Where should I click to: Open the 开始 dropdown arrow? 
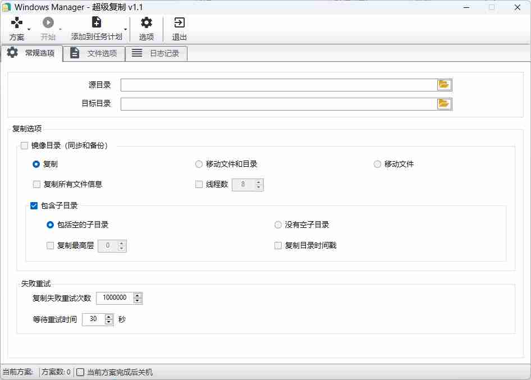coord(60,29)
